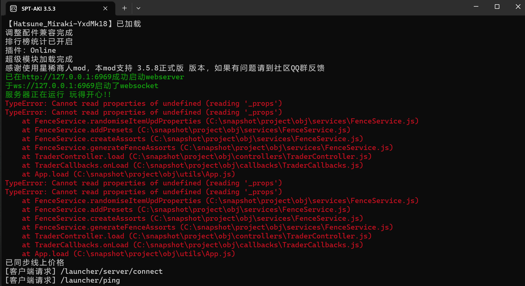The image size is (525, 286).
Task: Expand the new tab profile dropdown
Action: (x=138, y=8)
